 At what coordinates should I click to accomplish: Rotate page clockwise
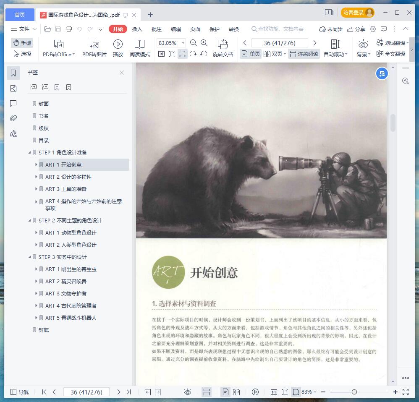click(x=193, y=54)
